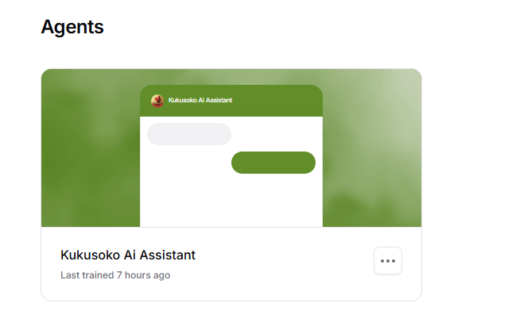The width and height of the screenshot is (508, 330).
Task: Click the 'Last trained 7 hours ago' text
Action: pyautogui.click(x=115, y=275)
